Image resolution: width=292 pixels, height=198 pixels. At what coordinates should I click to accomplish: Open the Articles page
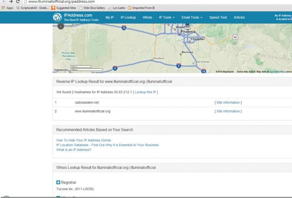[239, 17]
